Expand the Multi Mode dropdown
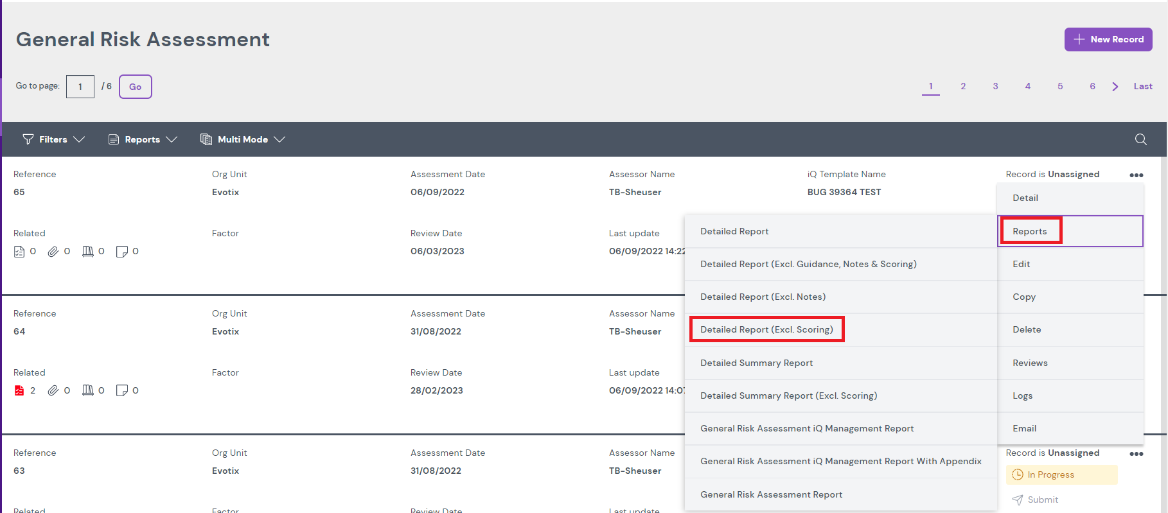This screenshot has height=513, width=1168. click(242, 139)
